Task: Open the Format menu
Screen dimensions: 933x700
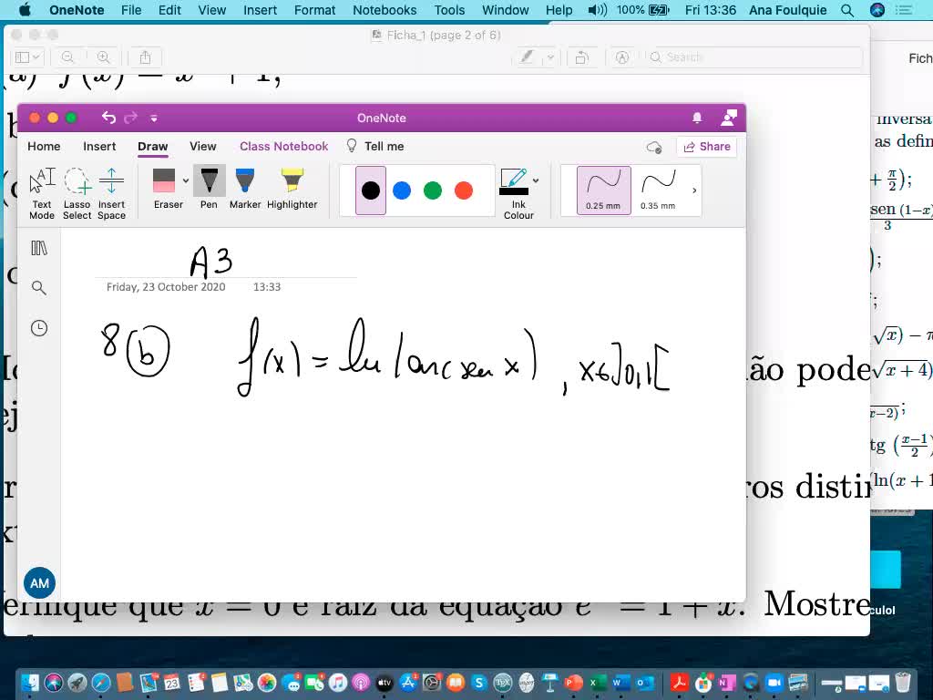Action: coord(314,10)
